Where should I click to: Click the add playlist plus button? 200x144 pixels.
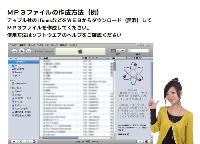14,141
